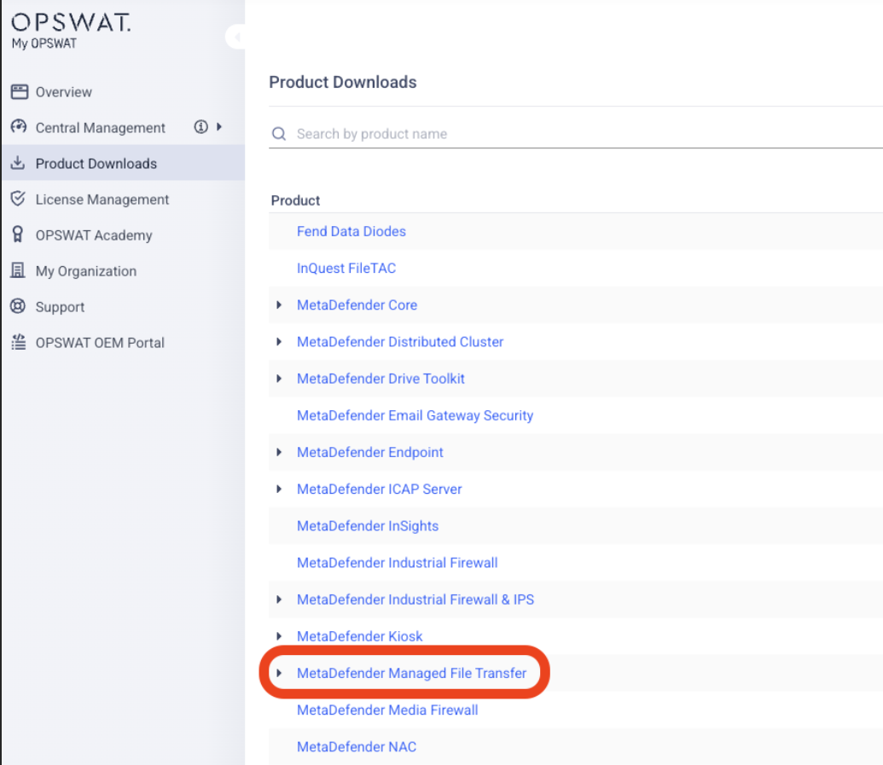The height and width of the screenshot is (765, 883).
Task: Click the Support lifebuoy icon
Action: click(19, 306)
